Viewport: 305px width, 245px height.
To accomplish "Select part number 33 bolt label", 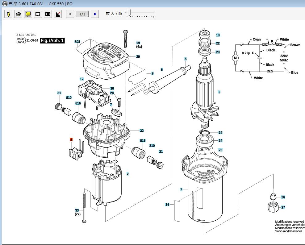I will [77, 210].
